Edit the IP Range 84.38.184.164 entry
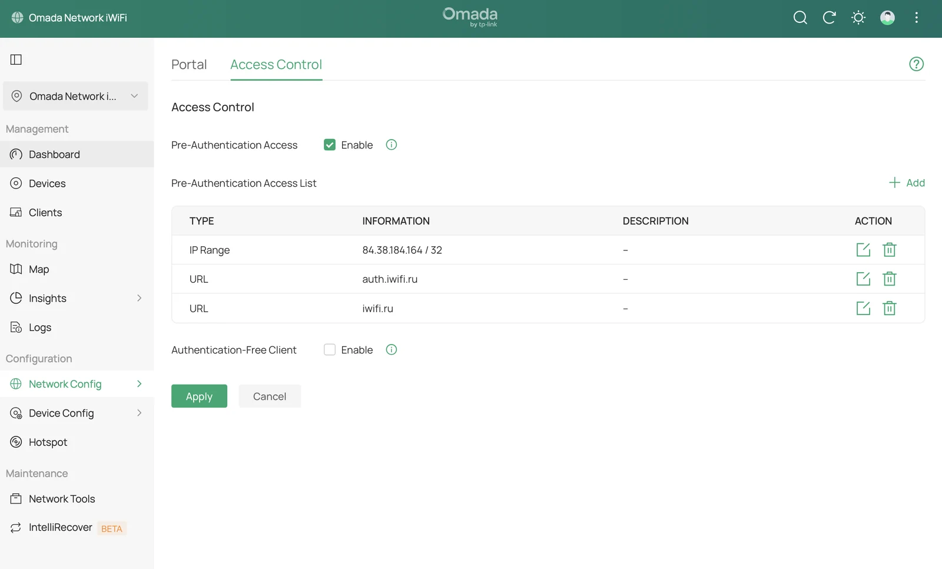Image resolution: width=942 pixels, height=569 pixels. pos(863,250)
